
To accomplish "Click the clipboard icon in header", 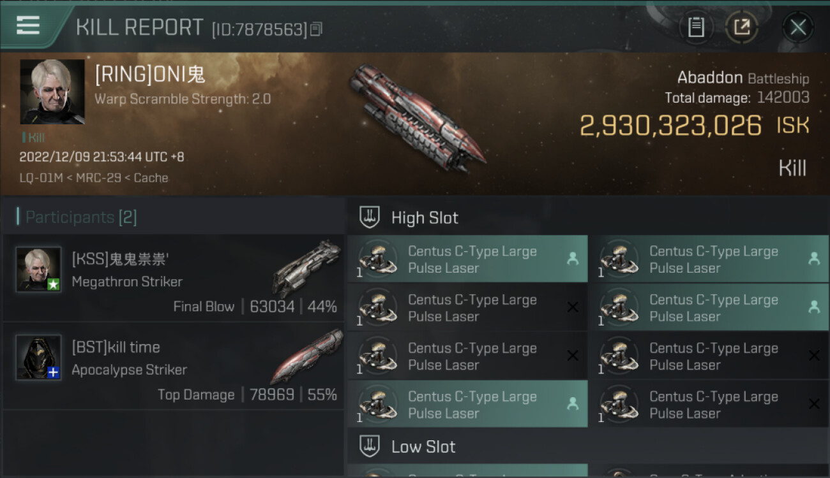I will coord(696,27).
